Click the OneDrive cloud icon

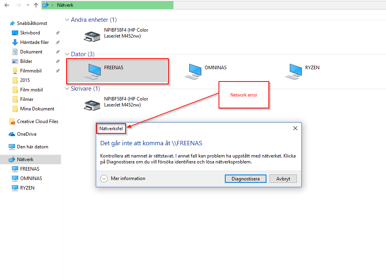[12, 134]
